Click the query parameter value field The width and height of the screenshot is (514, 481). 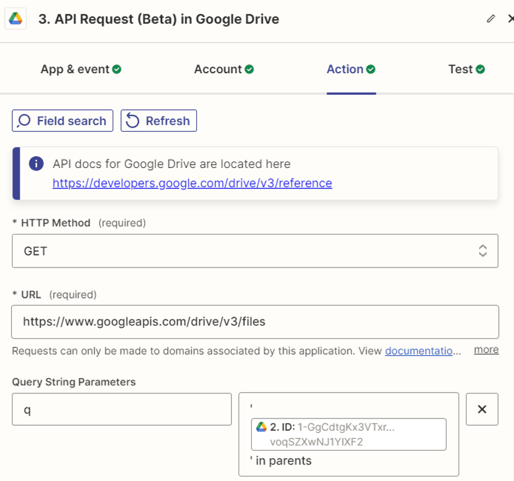coord(349,434)
